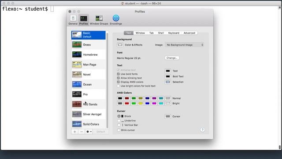Switch to the Advanced tab
The image size is (282, 159).
[x=189, y=33]
